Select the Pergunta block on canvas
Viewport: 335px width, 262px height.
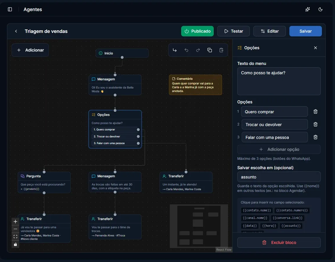(x=44, y=183)
